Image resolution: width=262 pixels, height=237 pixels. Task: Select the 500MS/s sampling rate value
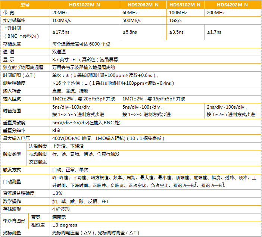point(133,21)
